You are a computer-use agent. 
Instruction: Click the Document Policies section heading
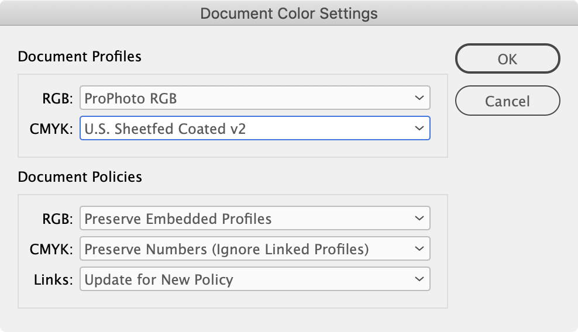point(80,177)
